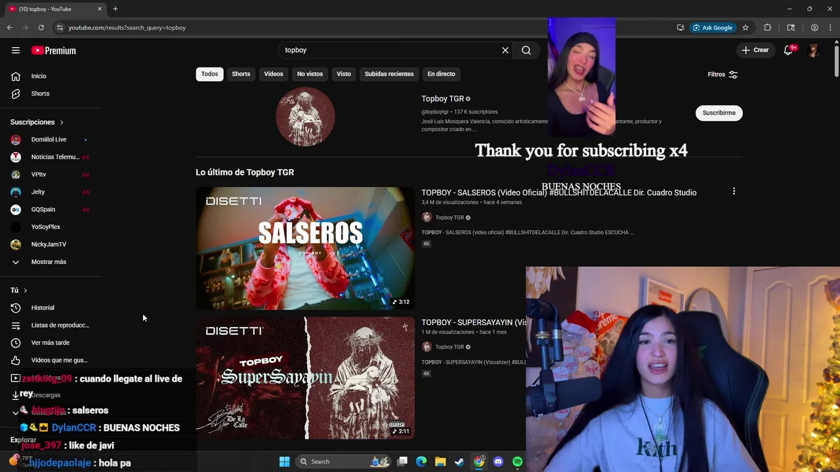This screenshot has width=840, height=472.
Task: Click the taskbar Search box
Action: point(343,462)
